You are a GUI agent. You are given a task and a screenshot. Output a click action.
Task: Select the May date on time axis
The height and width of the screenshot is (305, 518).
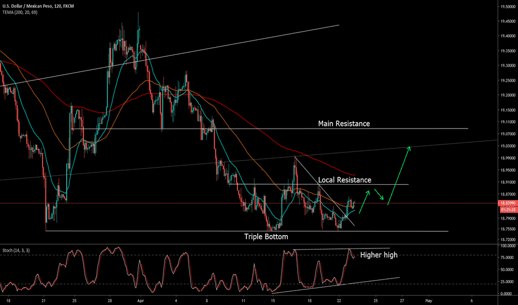[x=429, y=301]
